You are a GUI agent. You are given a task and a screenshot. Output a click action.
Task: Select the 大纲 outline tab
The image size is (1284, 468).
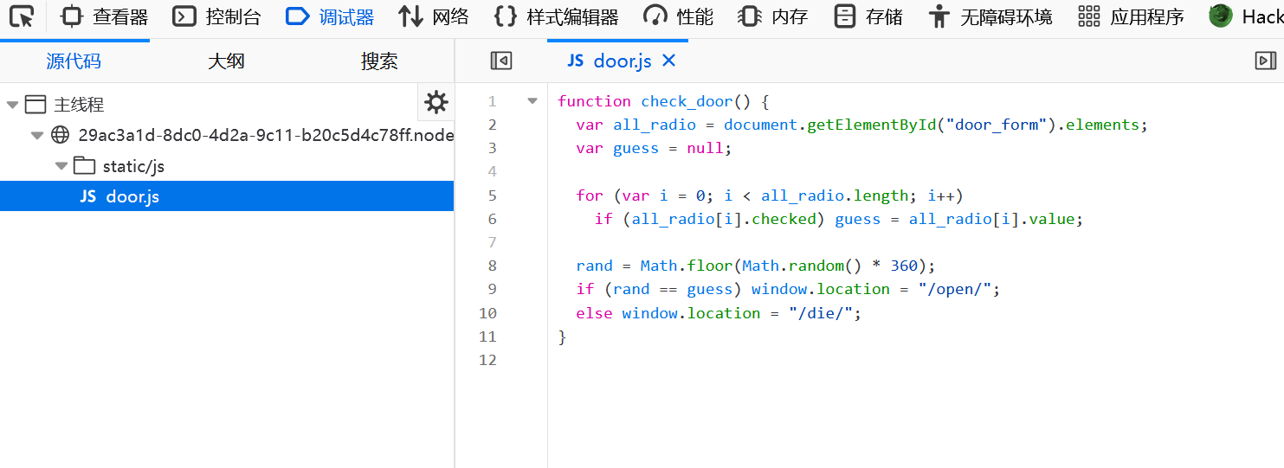coord(226,61)
